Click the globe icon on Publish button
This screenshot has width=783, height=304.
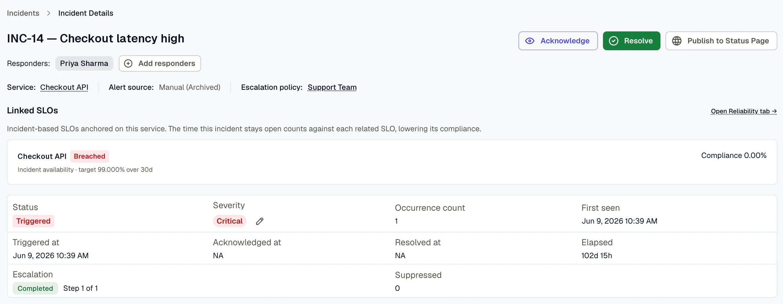(677, 41)
